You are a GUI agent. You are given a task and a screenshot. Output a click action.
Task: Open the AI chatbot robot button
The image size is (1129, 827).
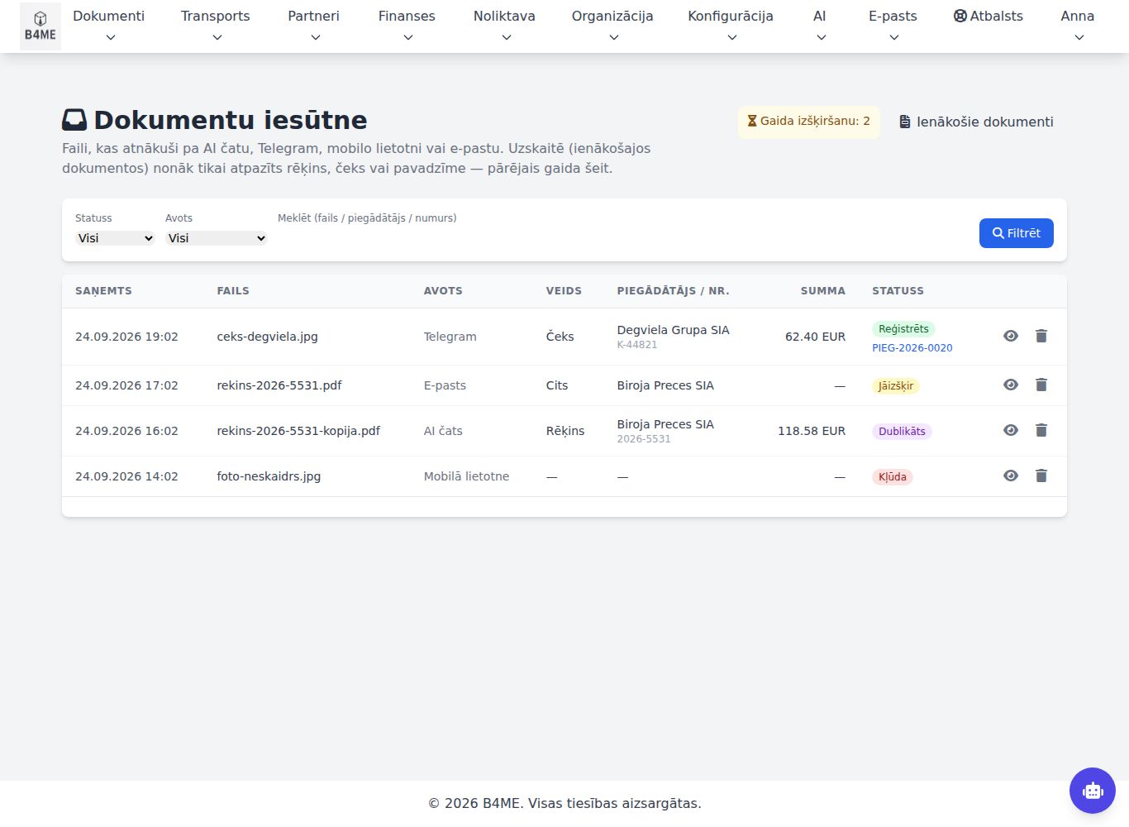tap(1093, 791)
